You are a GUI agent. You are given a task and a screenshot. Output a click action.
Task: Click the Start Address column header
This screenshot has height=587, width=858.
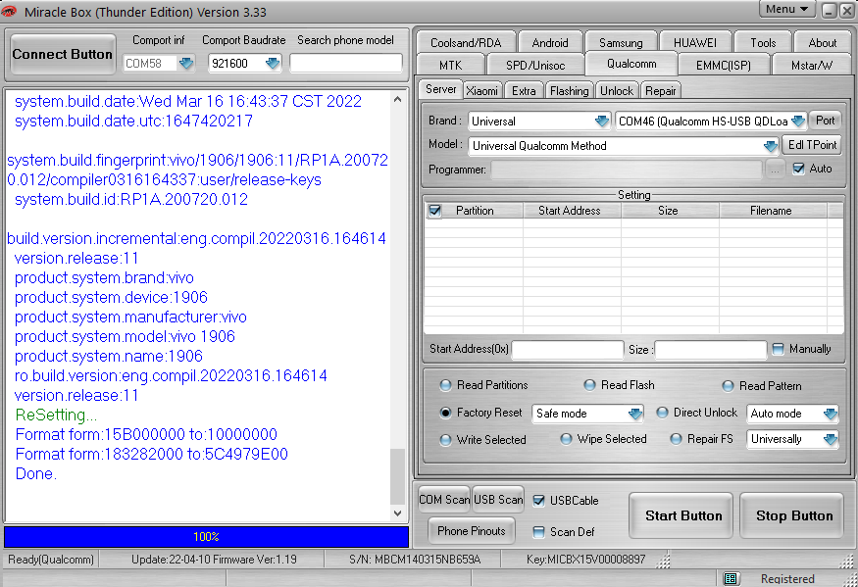(572, 211)
